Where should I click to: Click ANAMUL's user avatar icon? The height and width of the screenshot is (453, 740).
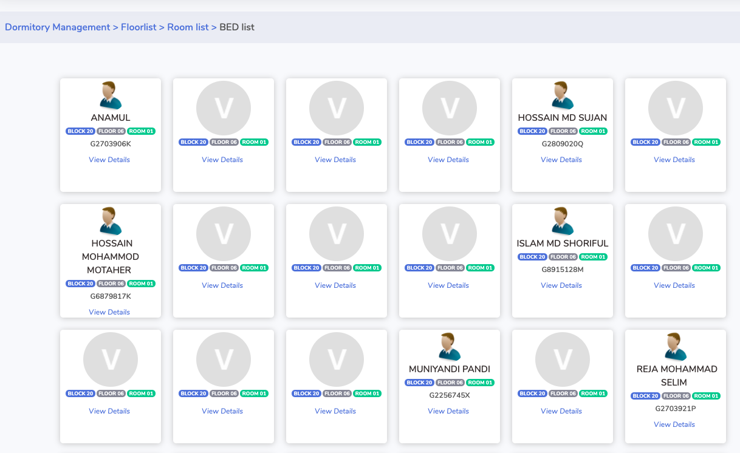point(110,95)
